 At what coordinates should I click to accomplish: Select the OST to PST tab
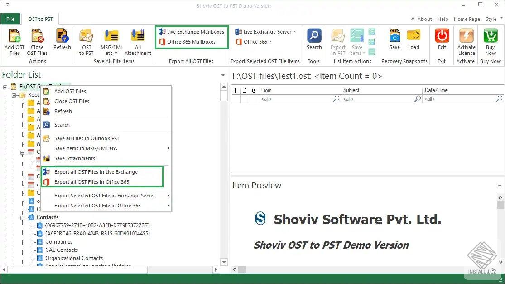coord(40,19)
